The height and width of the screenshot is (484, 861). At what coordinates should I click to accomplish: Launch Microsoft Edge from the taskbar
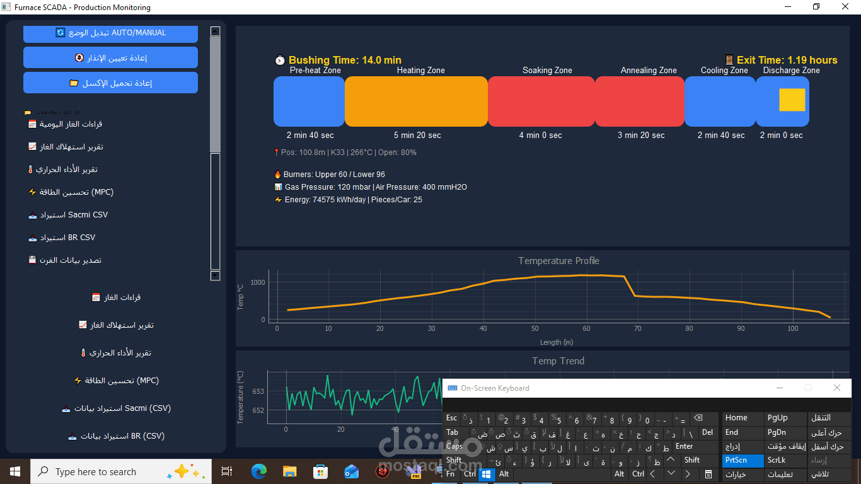[x=259, y=471]
